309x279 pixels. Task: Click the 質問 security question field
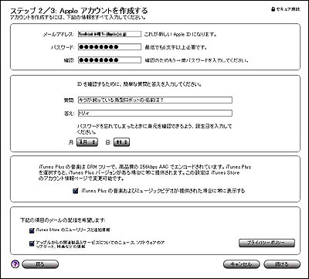point(154,100)
